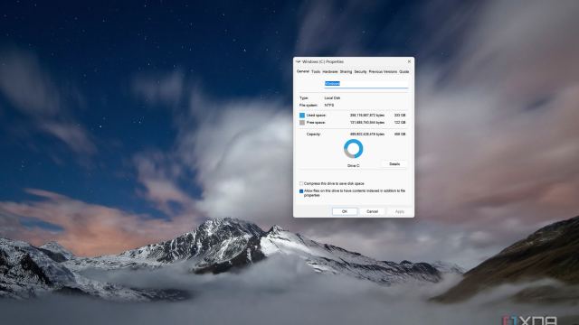
Task: Click the 'Capacity:' label
Action: pyautogui.click(x=314, y=135)
